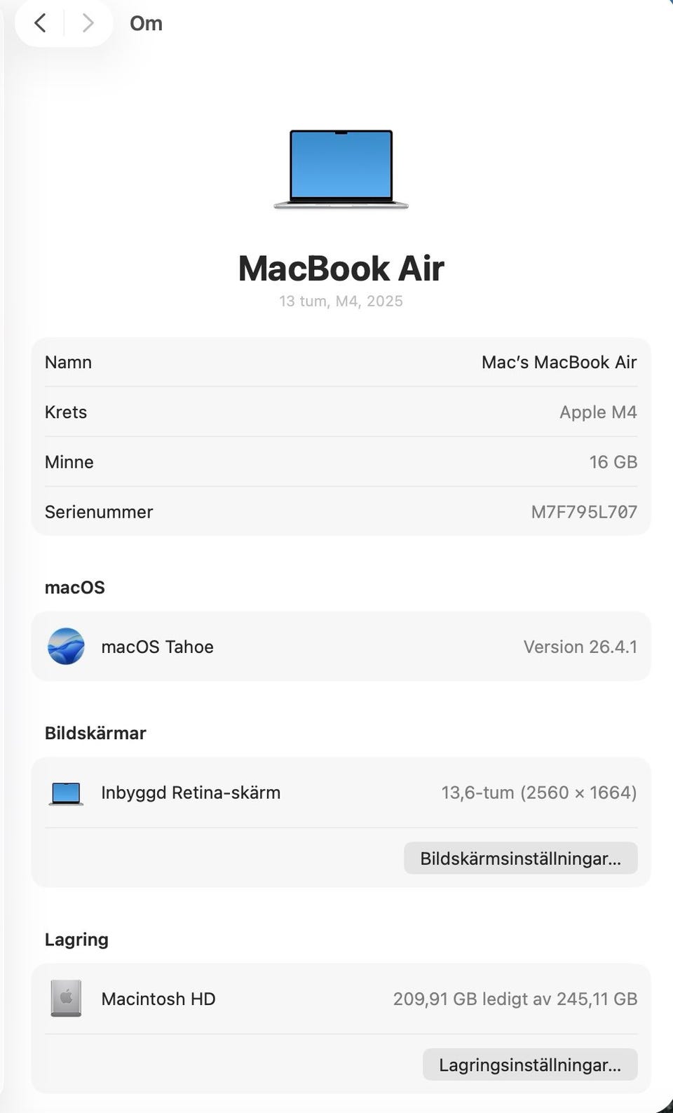This screenshot has width=673, height=1113.
Task: Click the Version 26.4.1 text
Action: tap(580, 647)
